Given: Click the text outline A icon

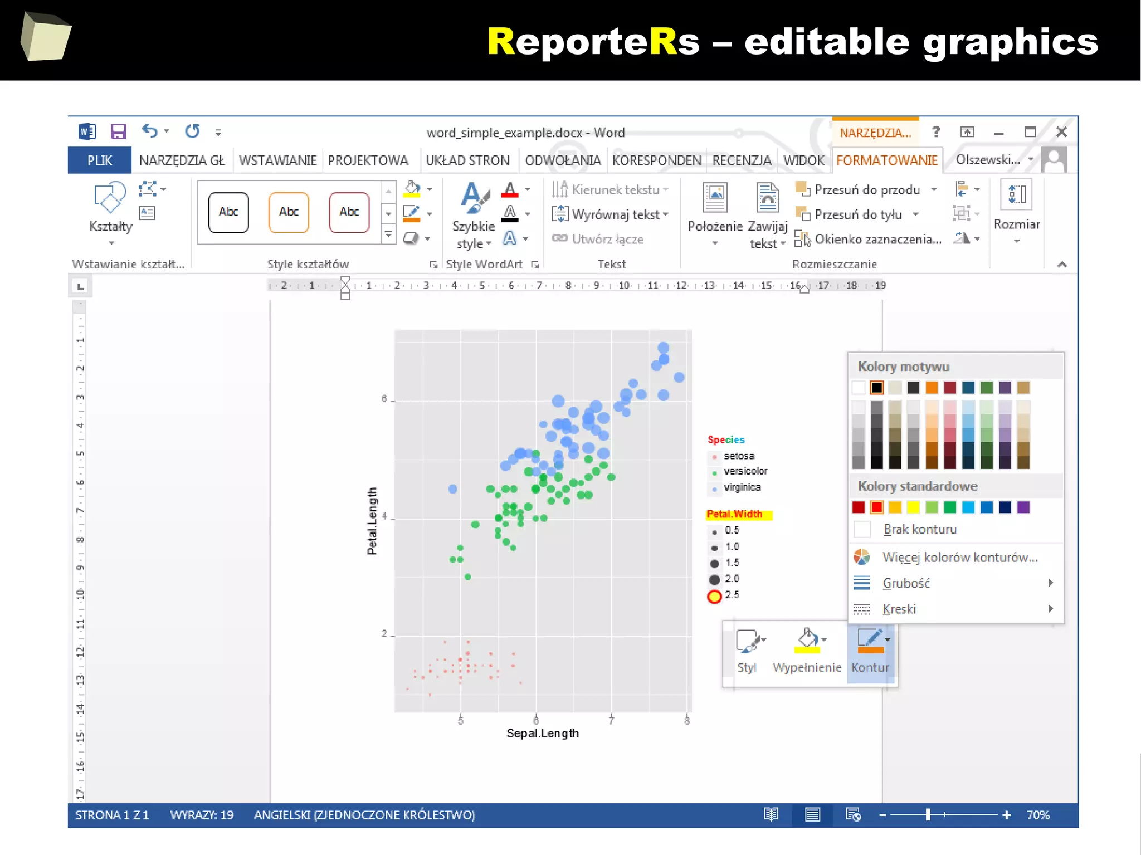Looking at the screenshot, I should (x=510, y=214).
